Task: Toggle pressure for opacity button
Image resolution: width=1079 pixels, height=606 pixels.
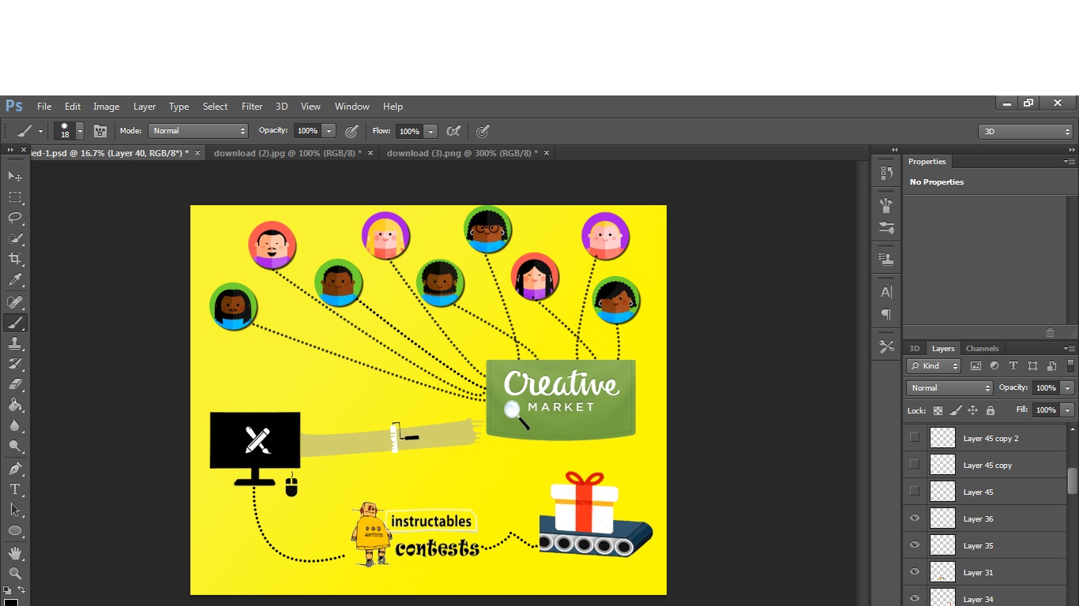Action: pyautogui.click(x=352, y=131)
